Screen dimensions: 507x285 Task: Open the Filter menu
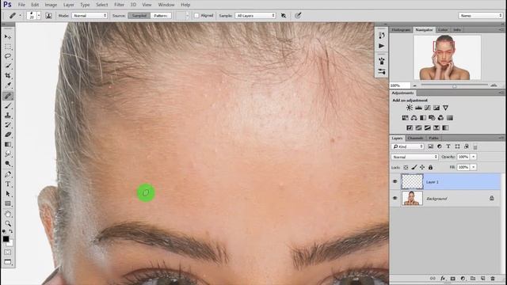[x=119, y=5]
